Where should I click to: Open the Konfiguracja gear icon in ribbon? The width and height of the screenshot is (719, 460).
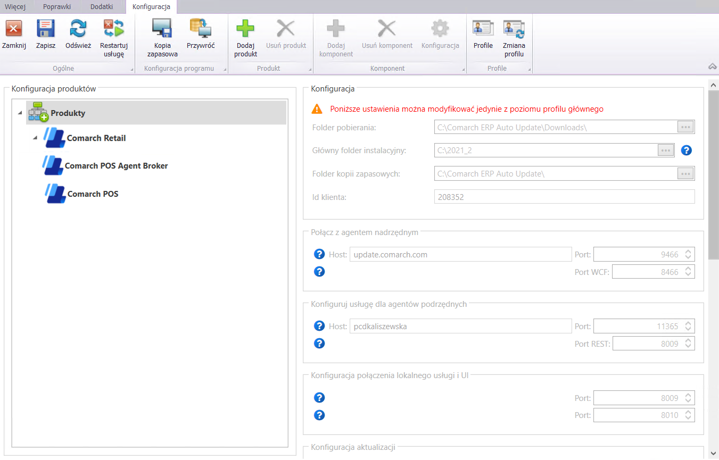(x=440, y=28)
